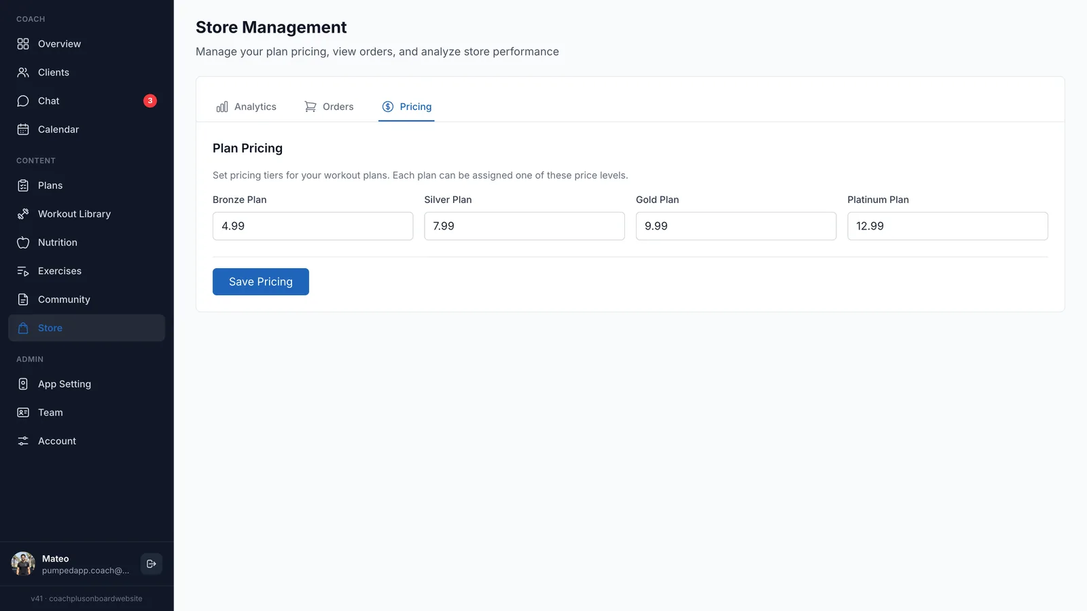
Task: Open the Overview grid icon
Action: point(23,44)
